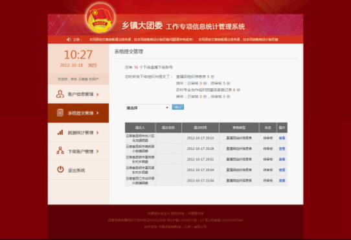Click the scrolling 公告 announcement text

point(183,40)
